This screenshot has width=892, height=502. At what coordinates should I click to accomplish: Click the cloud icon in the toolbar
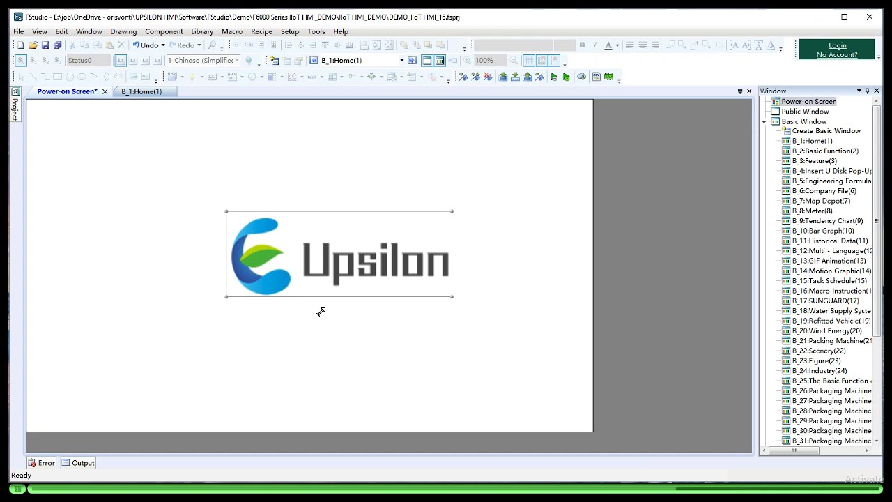(581, 77)
